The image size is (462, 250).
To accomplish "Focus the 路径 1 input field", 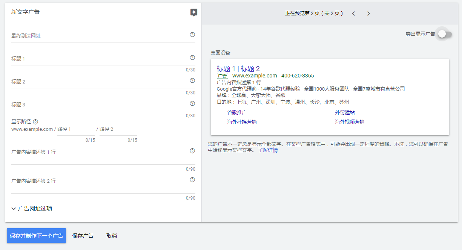I will [x=76, y=129].
